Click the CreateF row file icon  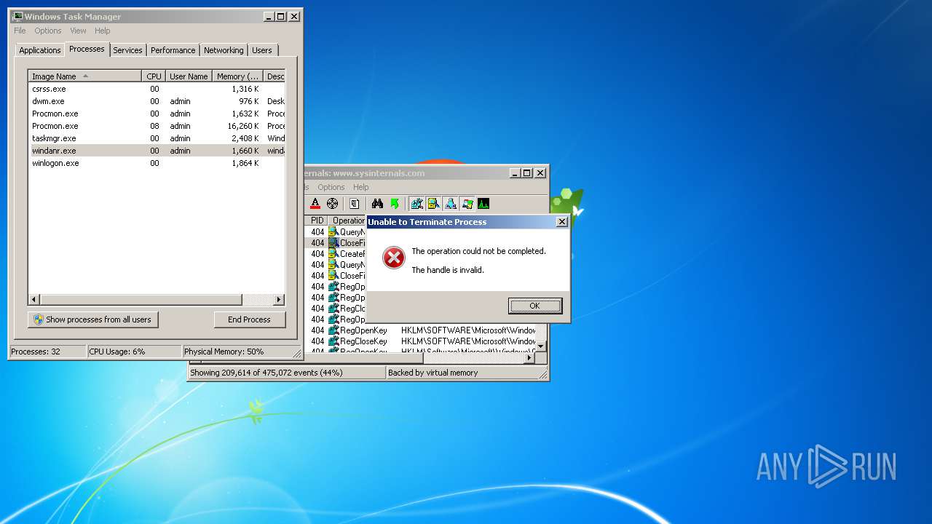333,254
